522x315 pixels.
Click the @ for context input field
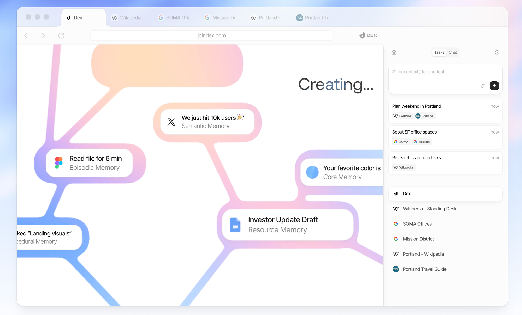pos(431,72)
